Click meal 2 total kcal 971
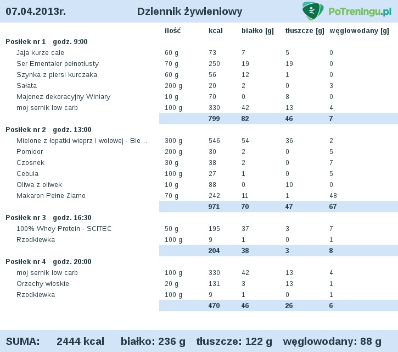Viewport: 398px width, 352px height. pyautogui.click(x=214, y=207)
